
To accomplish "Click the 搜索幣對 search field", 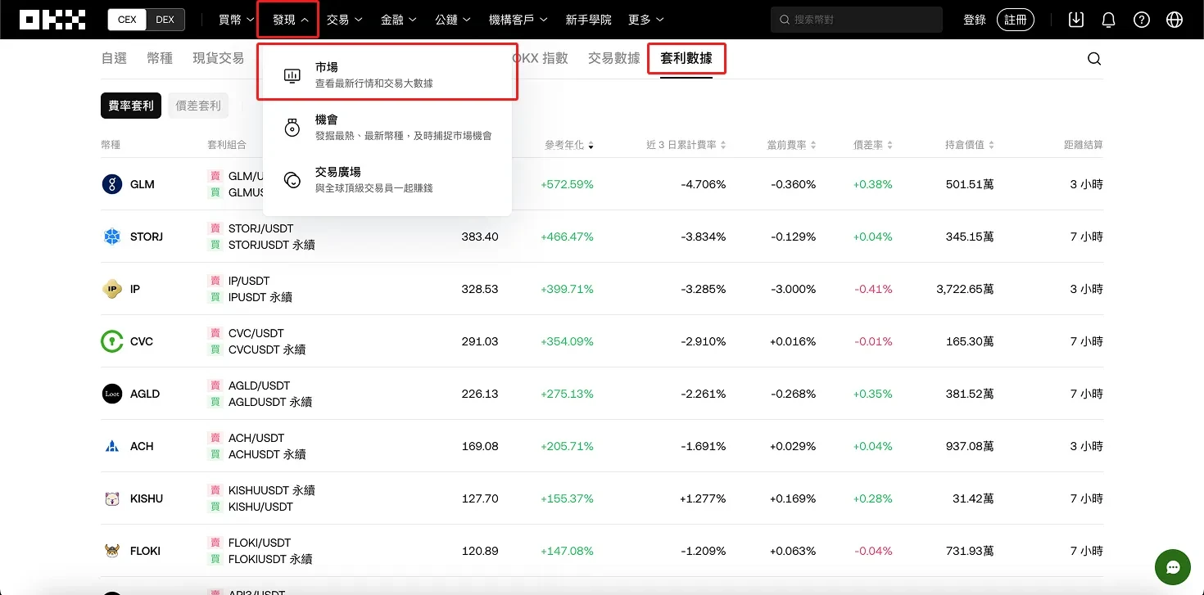I will pos(857,20).
